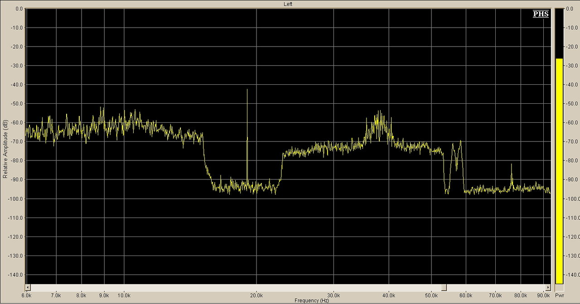Click the "Frequency (Hz)" axis label
Image resolution: width=580 pixels, height=304 pixels.
pyautogui.click(x=312, y=300)
